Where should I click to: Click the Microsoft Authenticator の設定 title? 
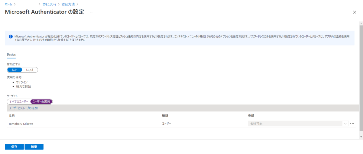click(x=44, y=12)
